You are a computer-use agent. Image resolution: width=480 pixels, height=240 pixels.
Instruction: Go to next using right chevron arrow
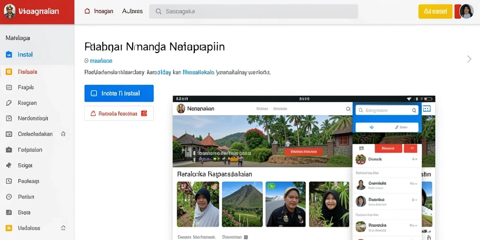(469, 59)
